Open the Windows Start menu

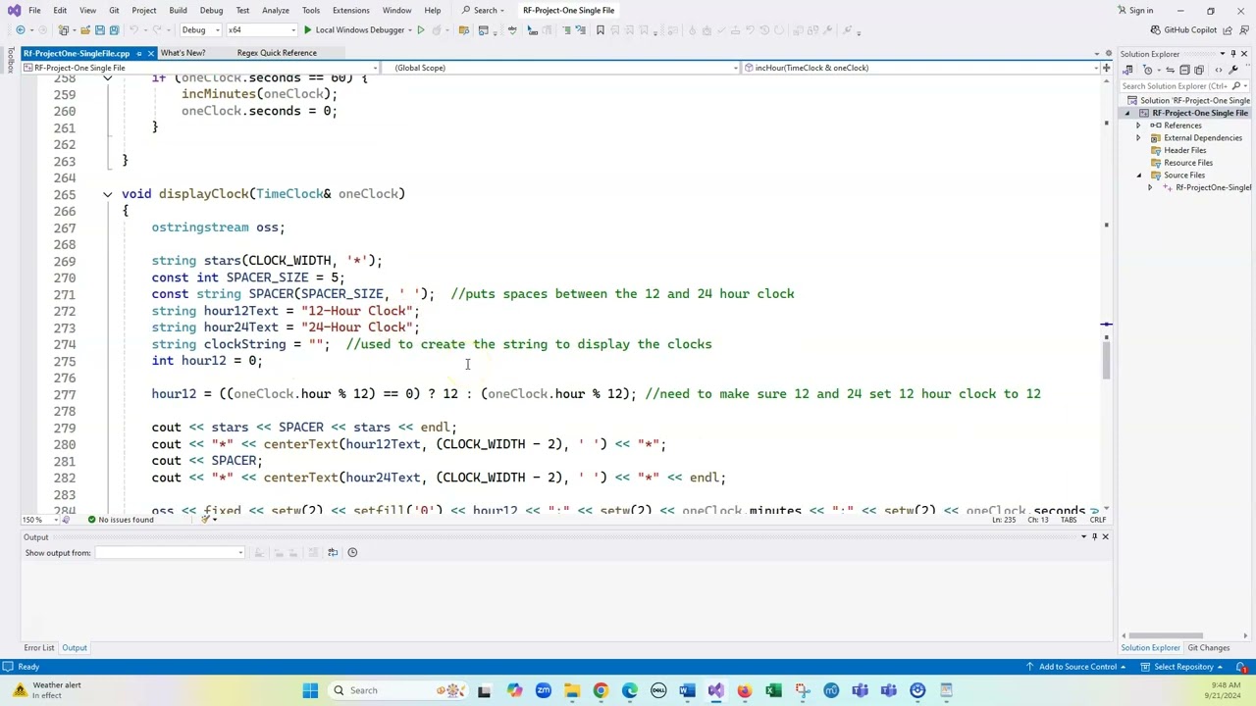(x=310, y=690)
